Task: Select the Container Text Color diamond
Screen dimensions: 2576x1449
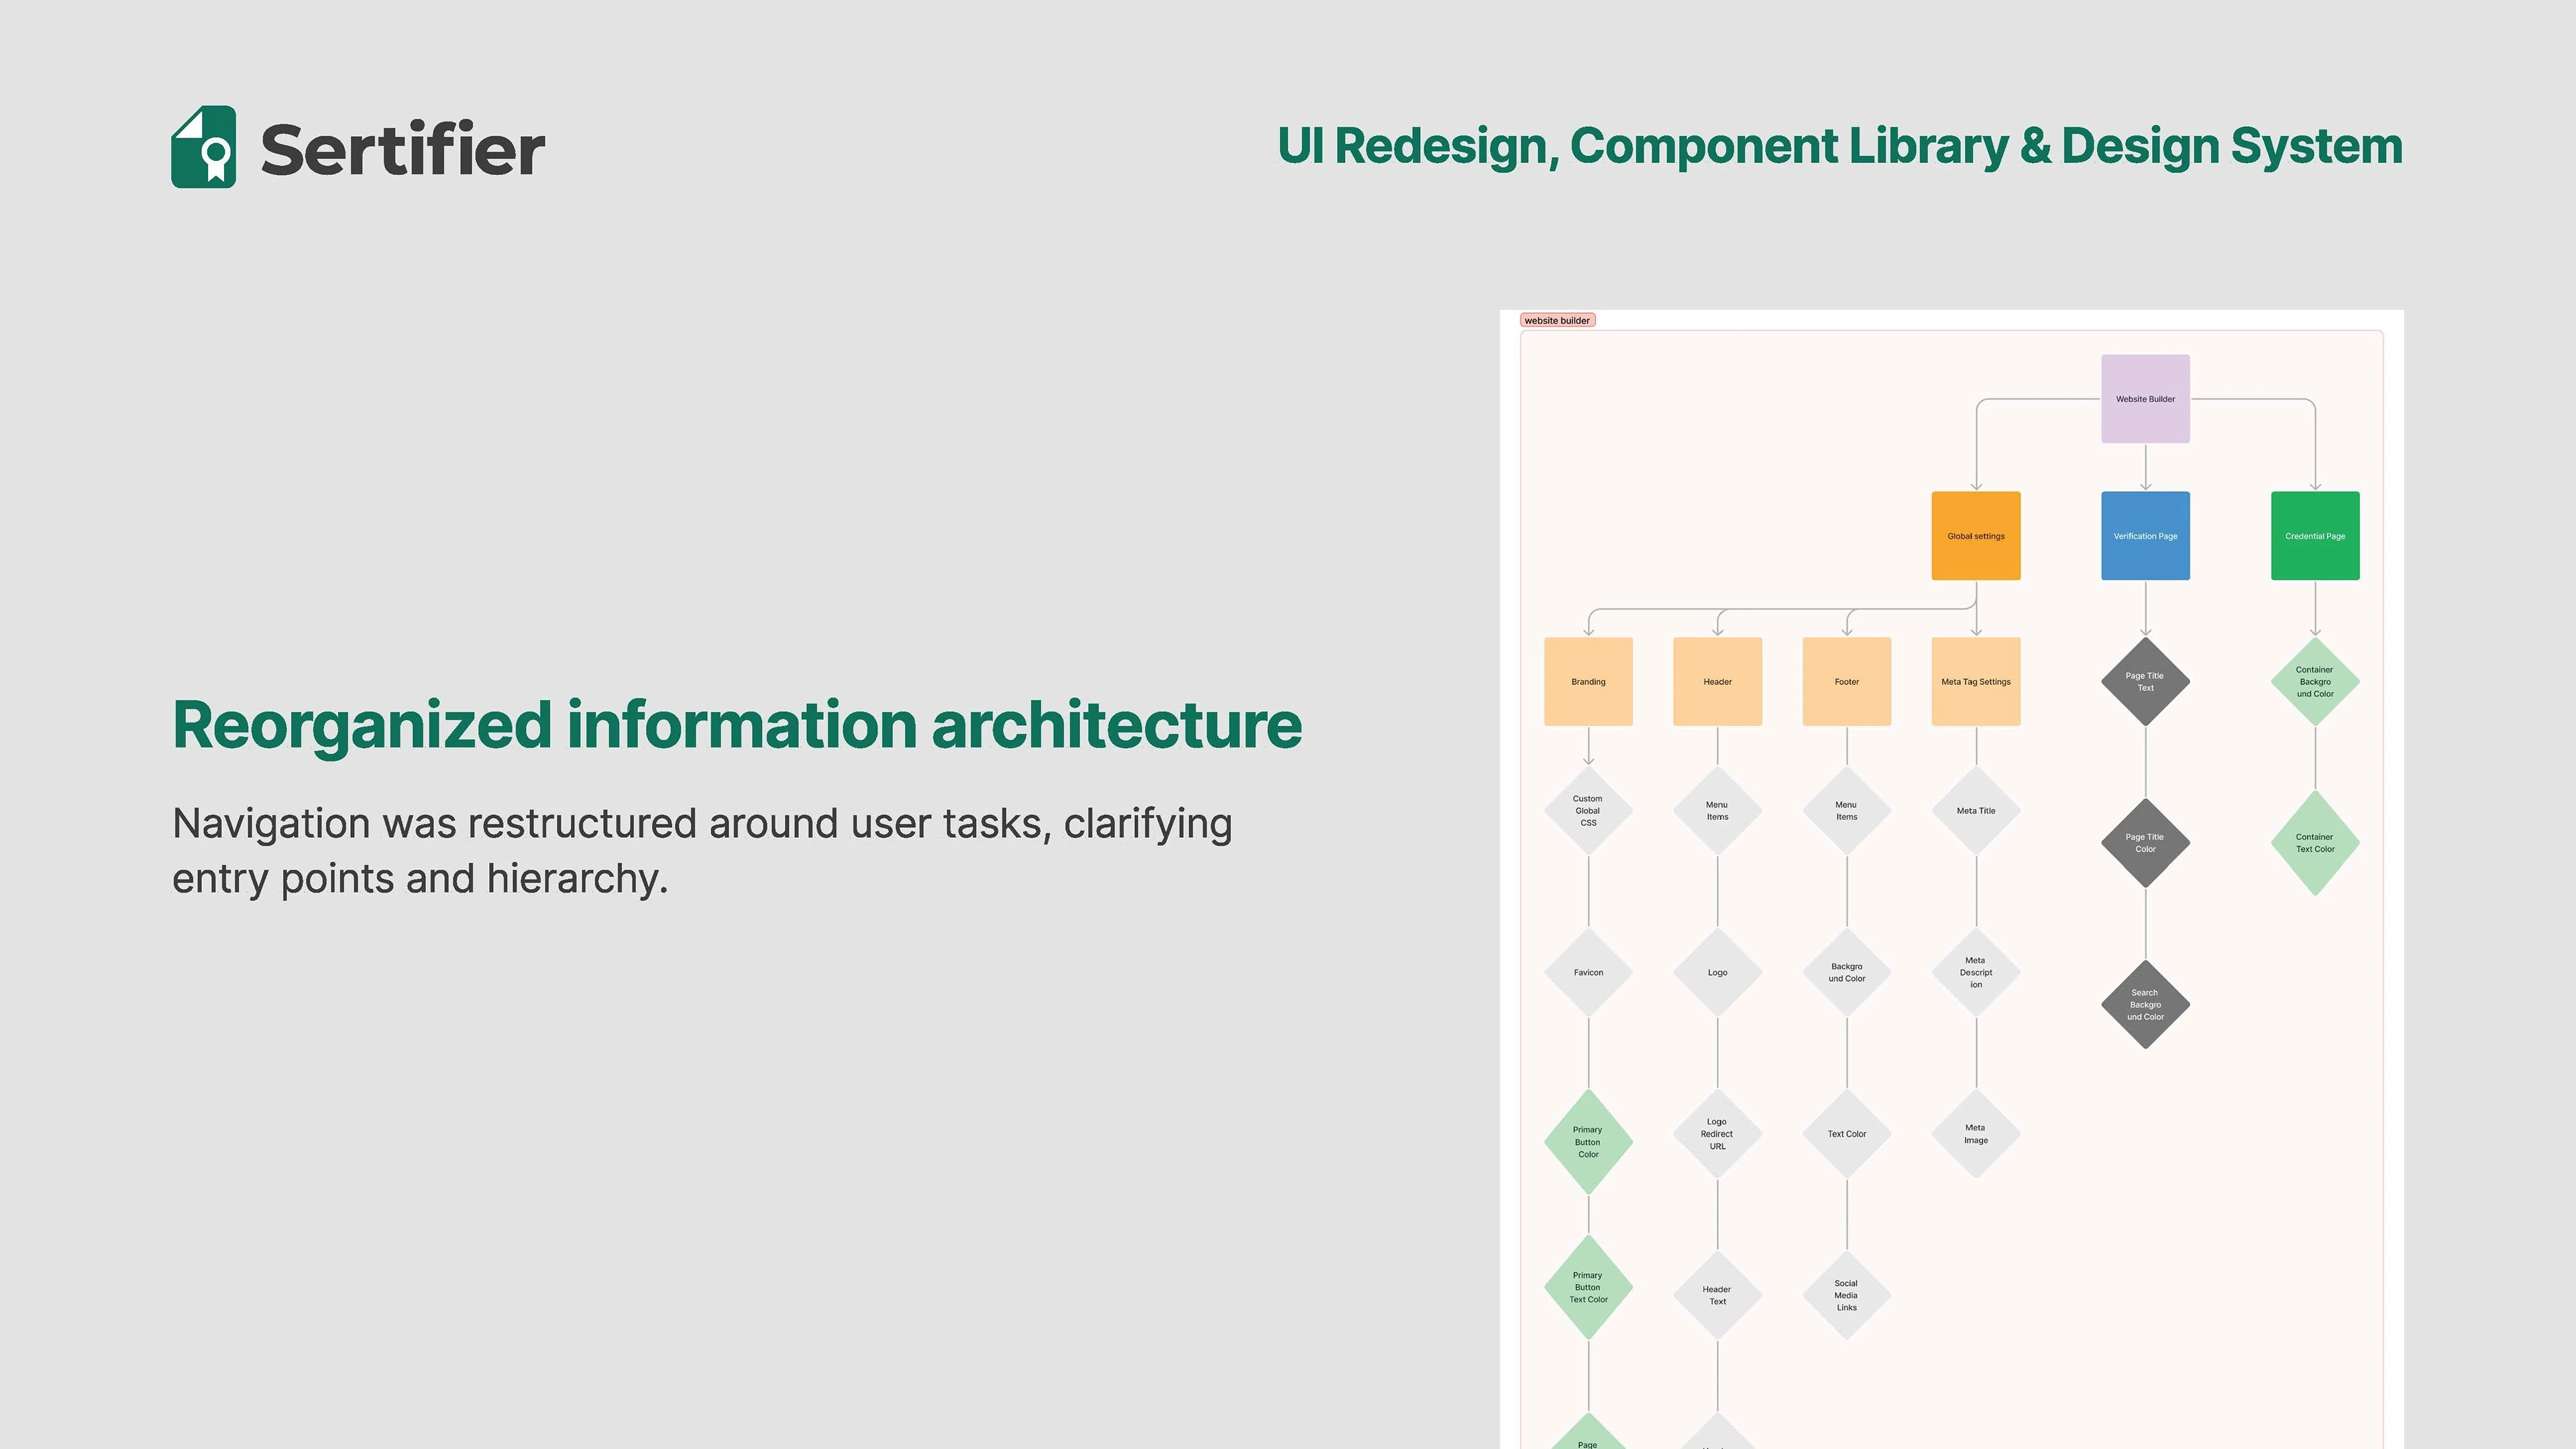Action: 2314,843
